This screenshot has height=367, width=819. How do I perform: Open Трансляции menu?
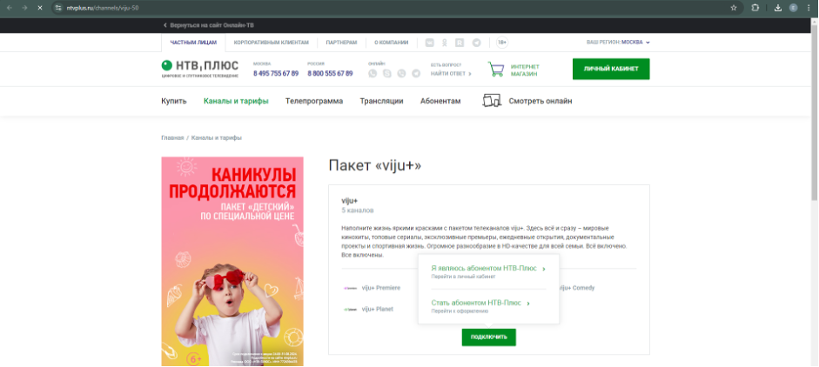click(381, 101)
